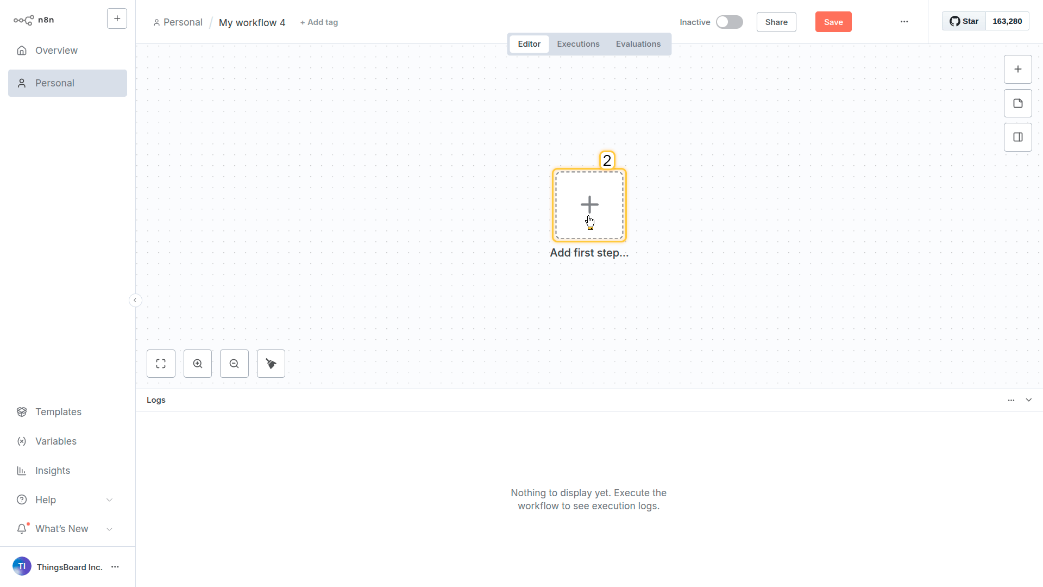The width and height of the screenshot is (1043, 587).
Task: Toggle the workflow Inactive switch
Action: point(729,22)
